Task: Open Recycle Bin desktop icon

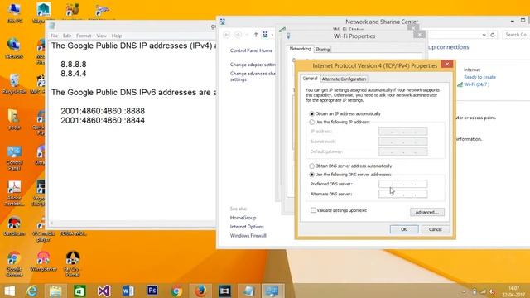Action: 14,84
